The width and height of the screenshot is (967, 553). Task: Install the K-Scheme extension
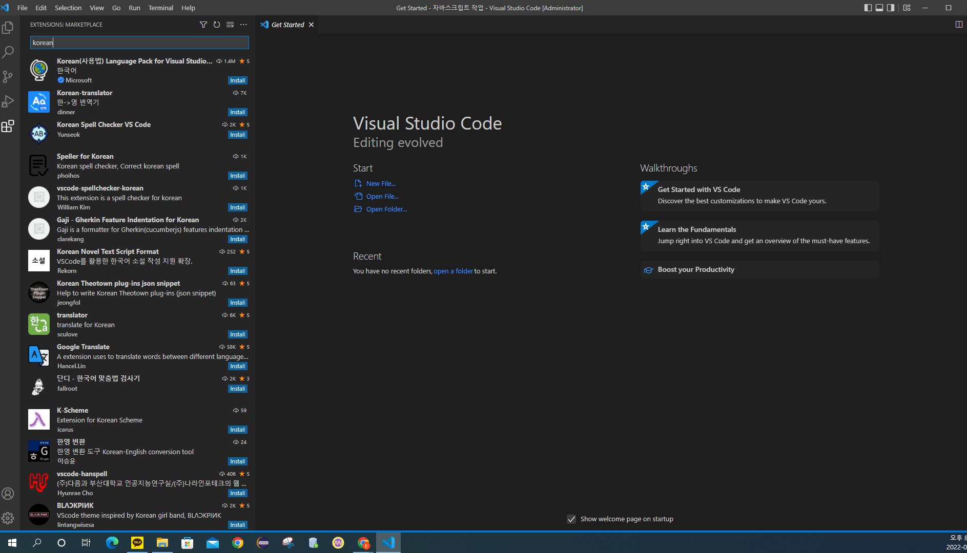tap(237, 430)
